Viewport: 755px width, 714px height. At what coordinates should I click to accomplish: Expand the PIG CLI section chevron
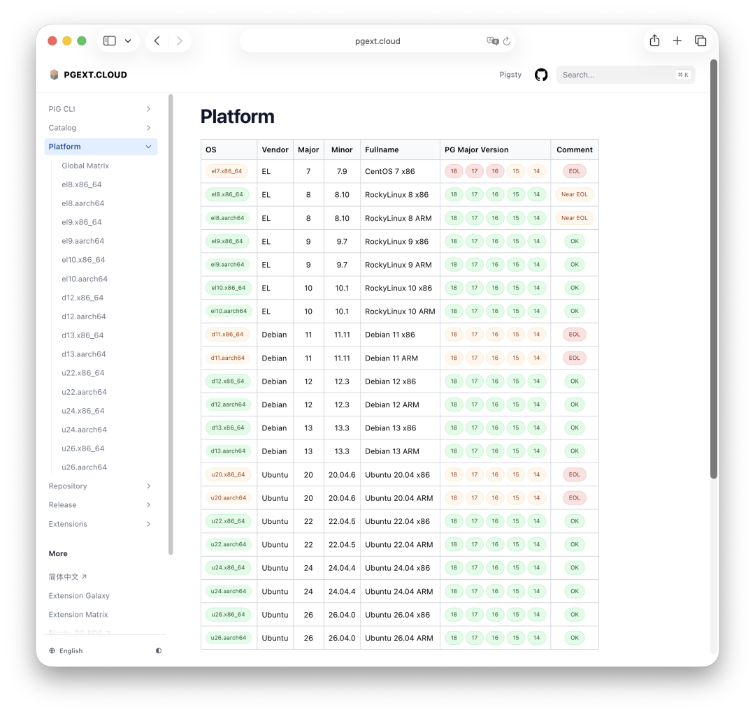pyautogui.click(x=148, y=109)
